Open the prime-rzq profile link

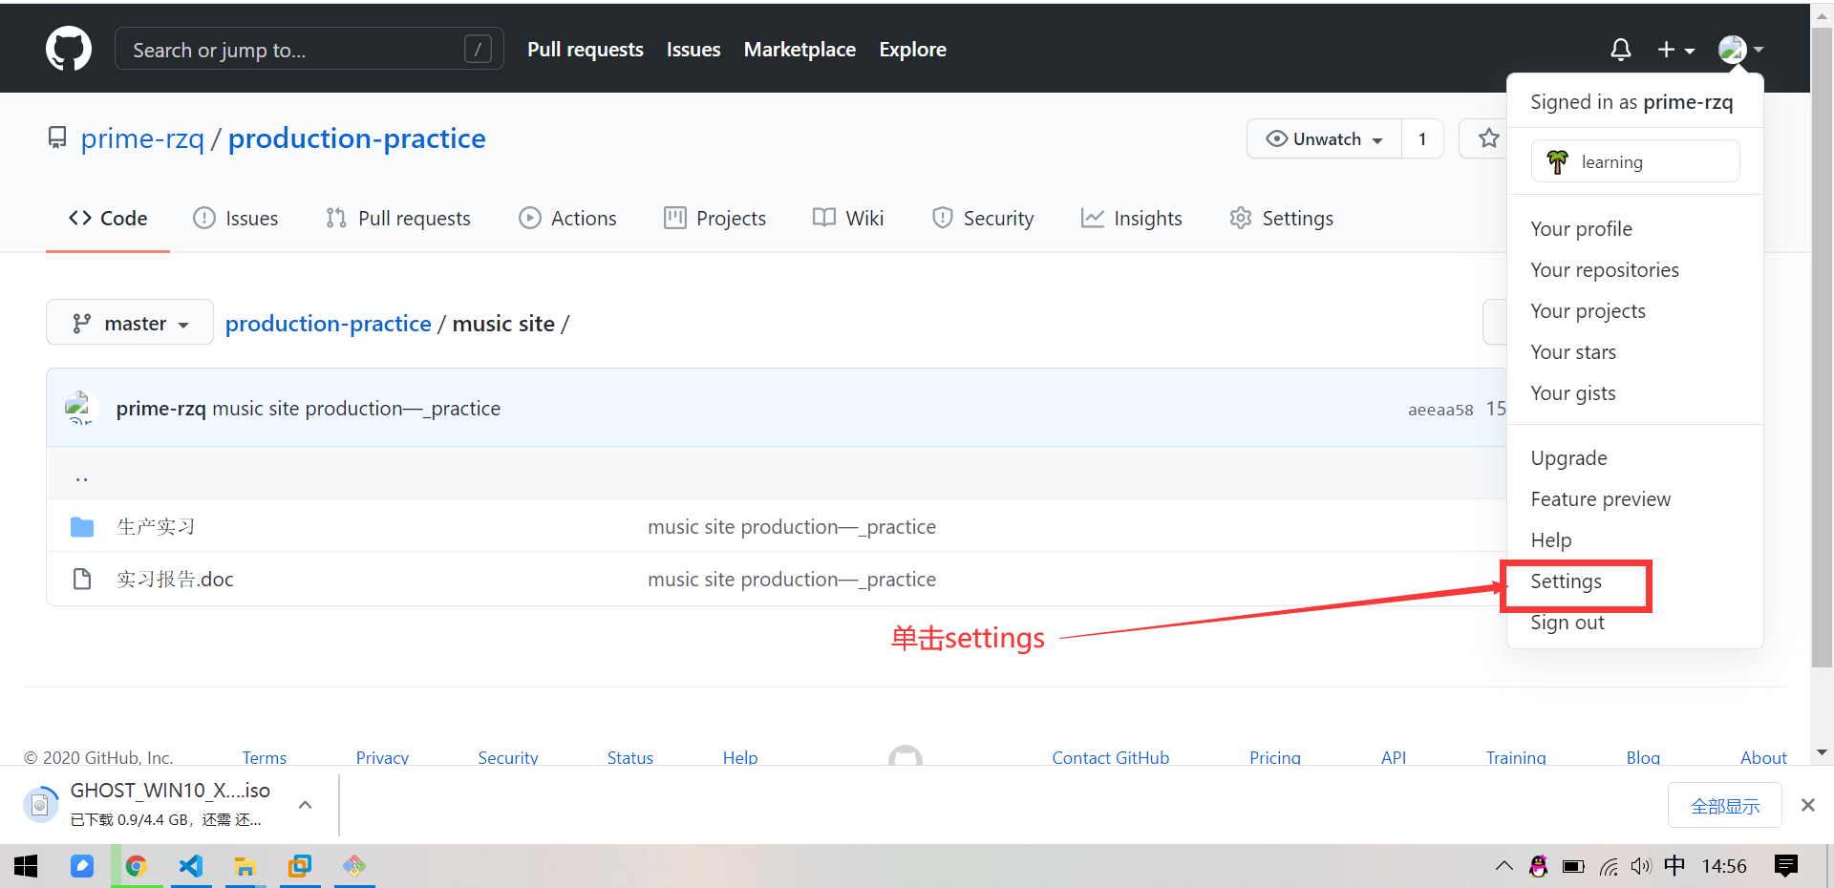pos(142,137)
